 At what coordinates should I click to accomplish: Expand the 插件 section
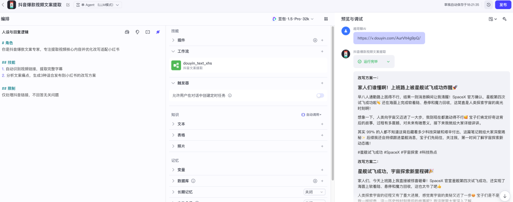pos(173,40)
